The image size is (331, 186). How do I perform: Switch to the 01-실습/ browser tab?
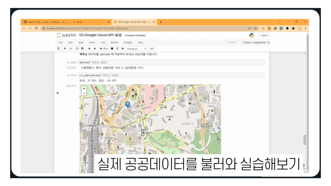point(89,22)
